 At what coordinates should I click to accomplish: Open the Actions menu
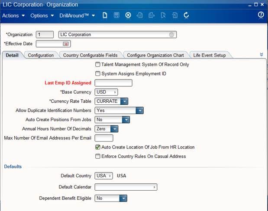click(13, 16)
